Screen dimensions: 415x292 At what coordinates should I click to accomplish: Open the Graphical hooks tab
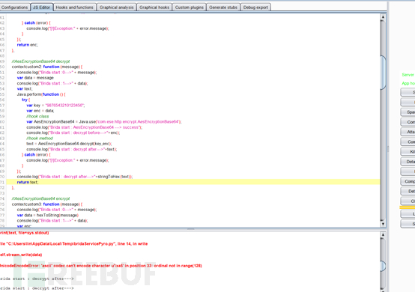[x=154, y=7]
